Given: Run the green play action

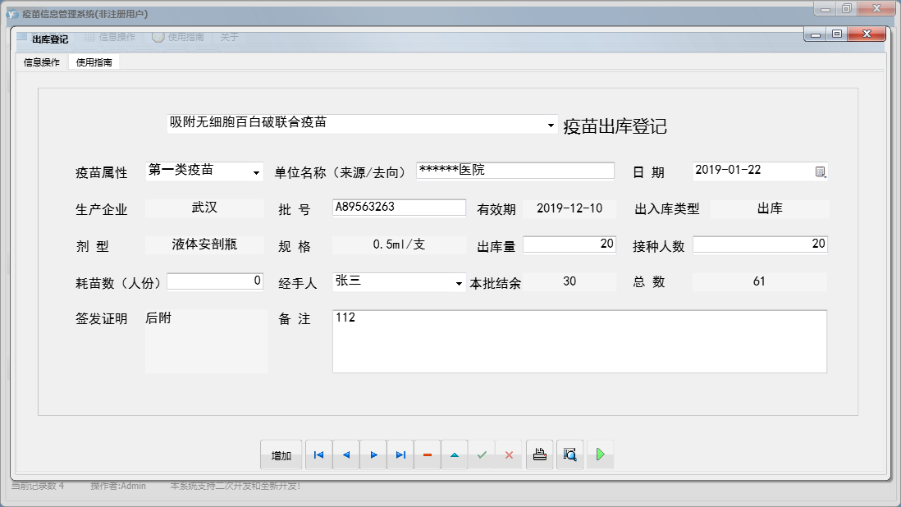Looking at the screenshot, I should click(600, 454).
